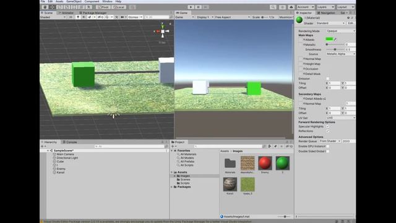Switch to the Navigation tab
Viewport: 396px width, 223px height.
tap(326, 12)
